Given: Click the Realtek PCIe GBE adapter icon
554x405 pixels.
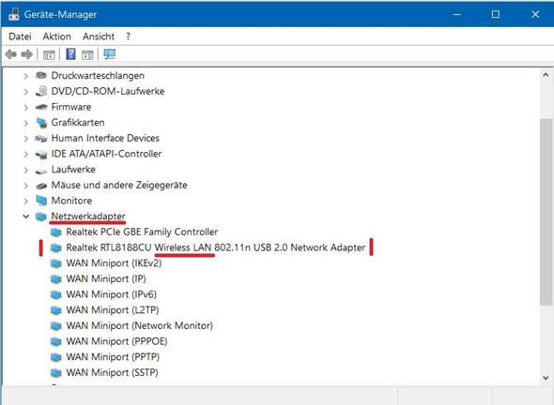Looking at the screenshot, I should coord(55,232).
